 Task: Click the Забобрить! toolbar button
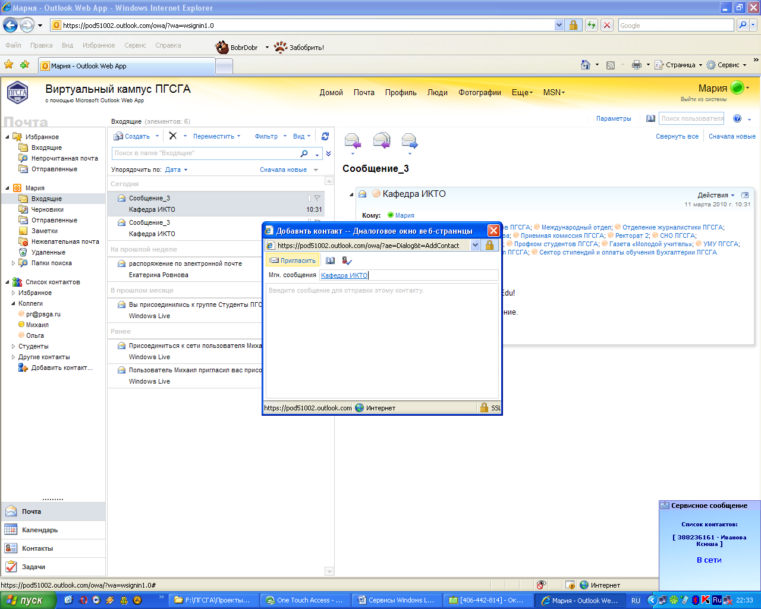pos(299,48)
